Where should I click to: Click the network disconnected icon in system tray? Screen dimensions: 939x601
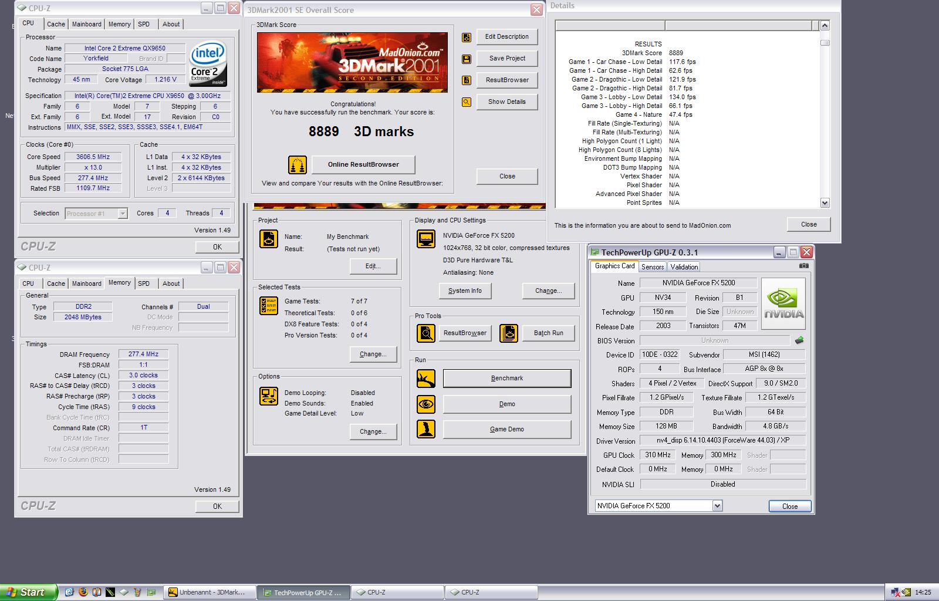(x=896, y=592)
